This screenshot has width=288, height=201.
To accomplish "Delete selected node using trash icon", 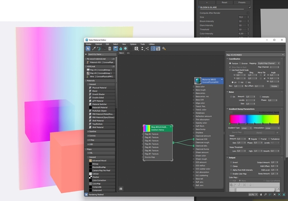I will point(110,48).
